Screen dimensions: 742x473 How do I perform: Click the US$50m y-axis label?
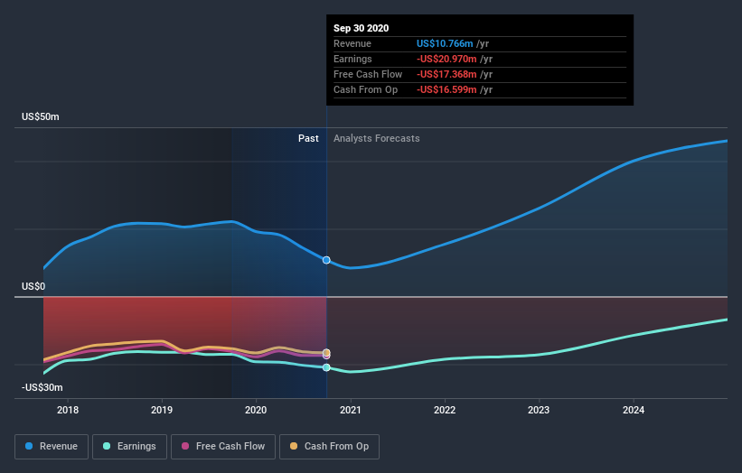click(x=41, y=116)
